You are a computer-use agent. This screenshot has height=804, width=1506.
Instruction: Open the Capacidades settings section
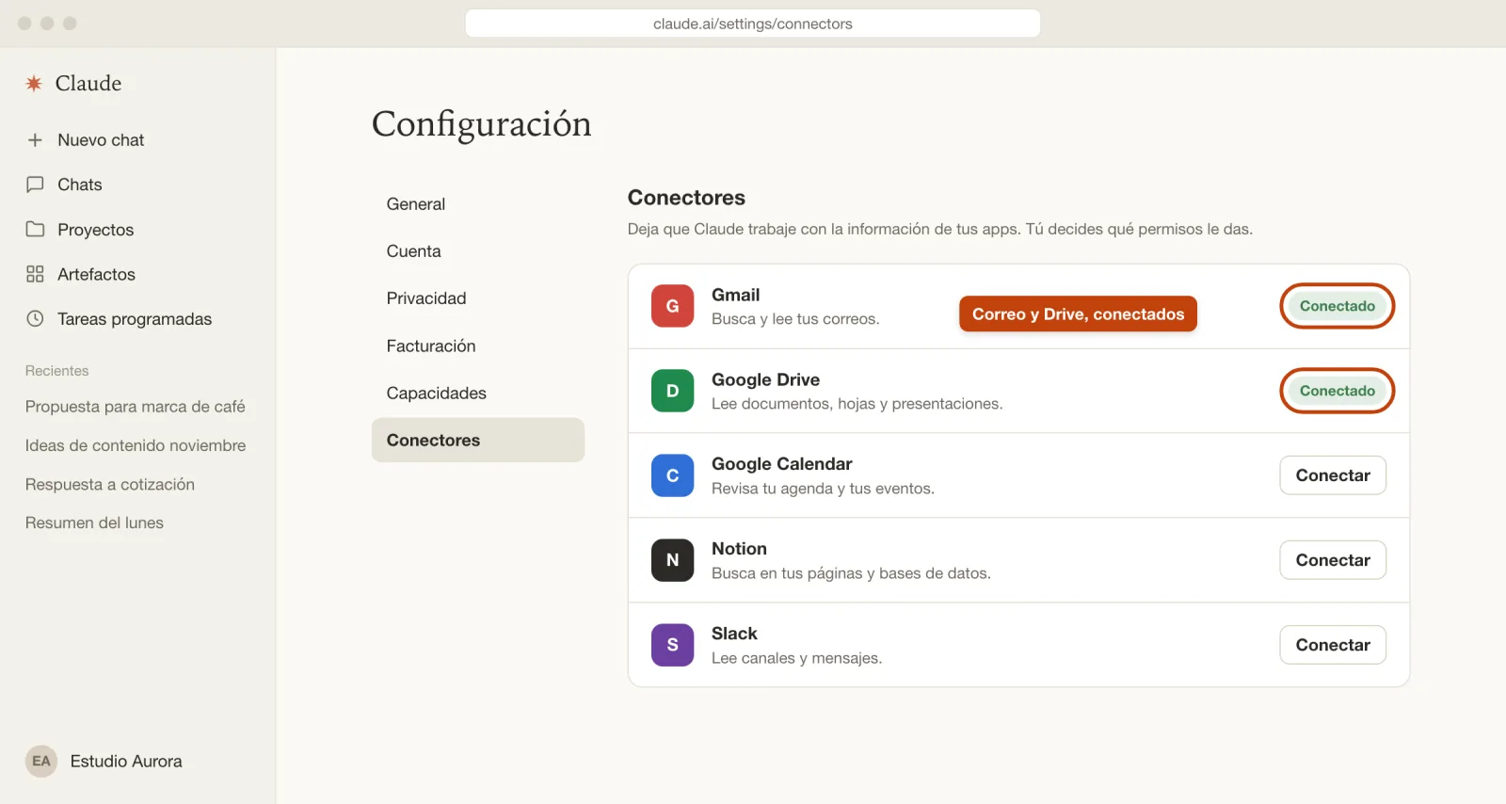pos(478,393)
